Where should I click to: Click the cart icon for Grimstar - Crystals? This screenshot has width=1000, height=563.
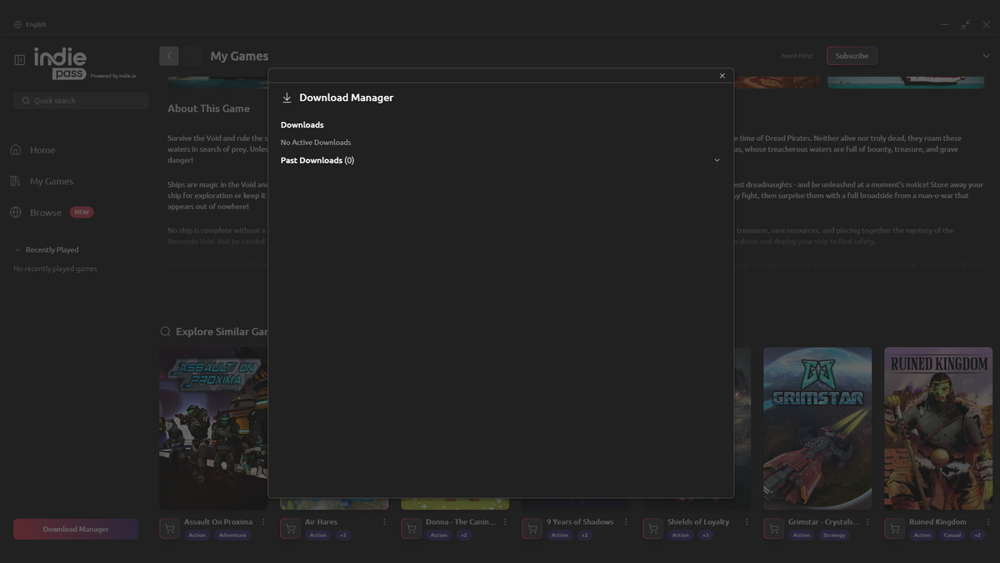[x=774, y=529]
